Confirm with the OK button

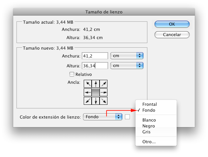coord(172,24)
